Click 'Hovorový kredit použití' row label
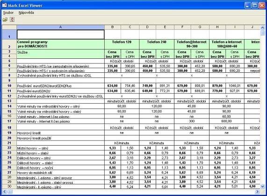The width and height of the screenshot is (267, 196). click(x=34, y=138)
